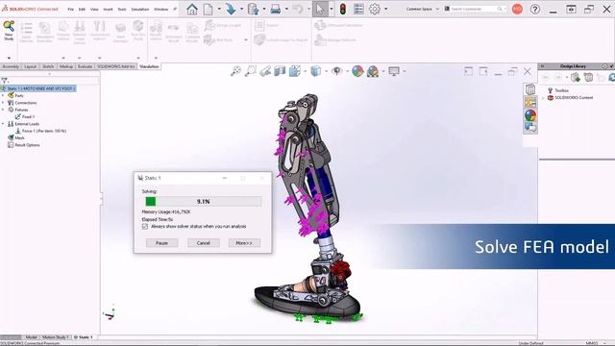
Task: Open the Options gear icon
Action: (375, 9)
